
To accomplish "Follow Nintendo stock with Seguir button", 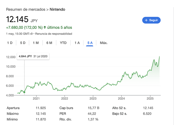I will point(151,20).
